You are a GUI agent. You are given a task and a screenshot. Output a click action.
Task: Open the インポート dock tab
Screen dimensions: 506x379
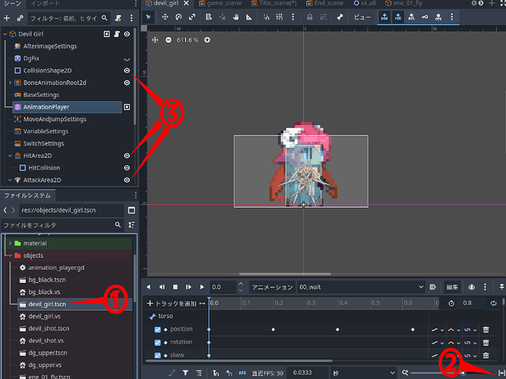pyautogui.click(x=45, y=4)
